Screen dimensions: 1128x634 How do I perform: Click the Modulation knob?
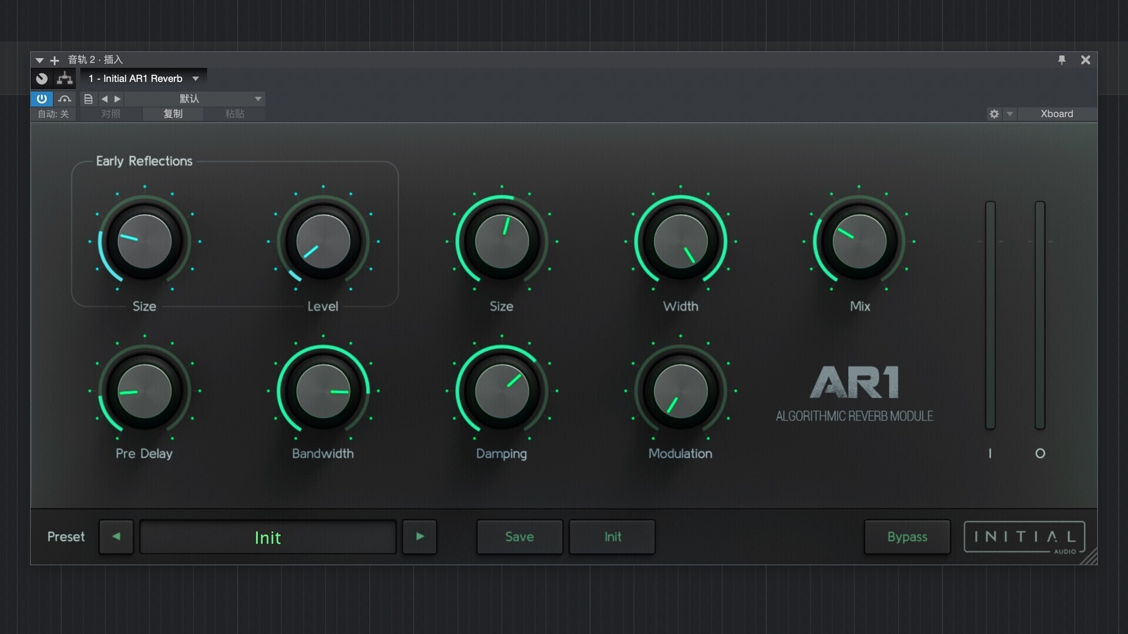pos(681,391)
